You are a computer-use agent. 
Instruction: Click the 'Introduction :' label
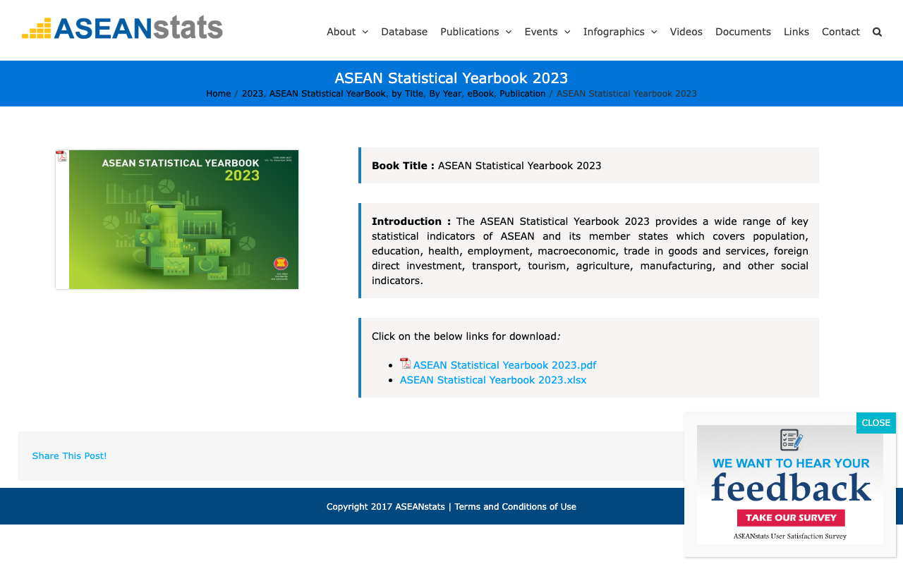(411, 221)
